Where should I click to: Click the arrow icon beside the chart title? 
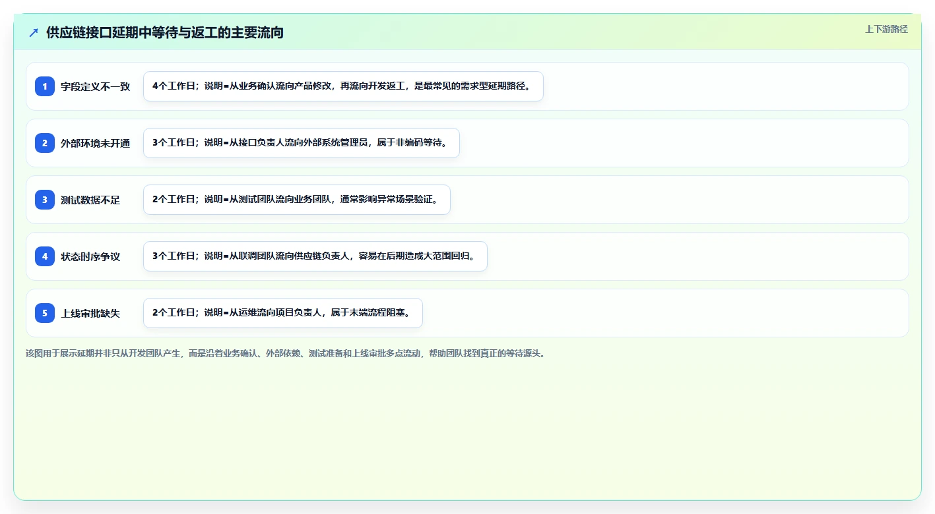34,32
